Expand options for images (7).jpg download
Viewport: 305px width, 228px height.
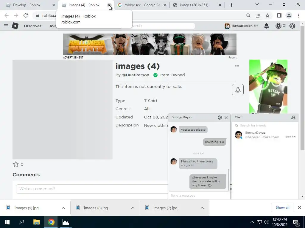click(x=202, y=208)
